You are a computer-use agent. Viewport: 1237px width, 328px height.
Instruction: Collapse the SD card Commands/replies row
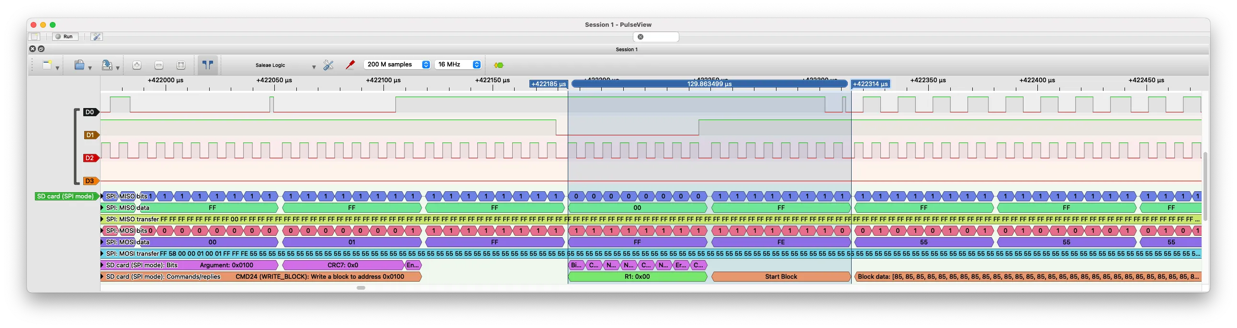(102, 277)
